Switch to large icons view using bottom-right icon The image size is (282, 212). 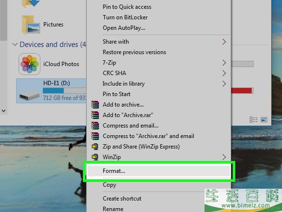[x=264, y=120]
